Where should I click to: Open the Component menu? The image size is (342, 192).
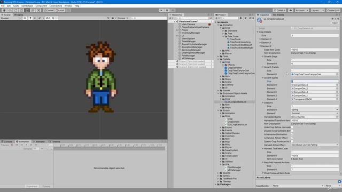click(x=41, y=6)
